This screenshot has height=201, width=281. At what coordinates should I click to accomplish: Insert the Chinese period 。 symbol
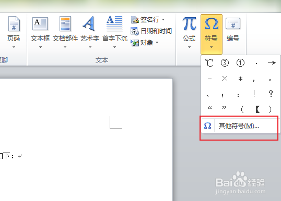pyautogui.click(x=270, y=80)
